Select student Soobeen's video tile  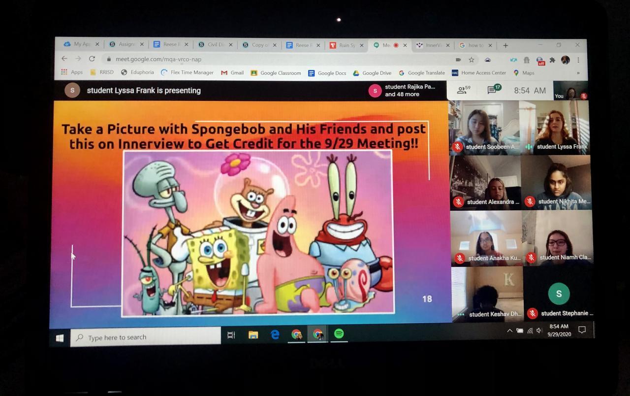pyautogui.click(x=484, y=128)
